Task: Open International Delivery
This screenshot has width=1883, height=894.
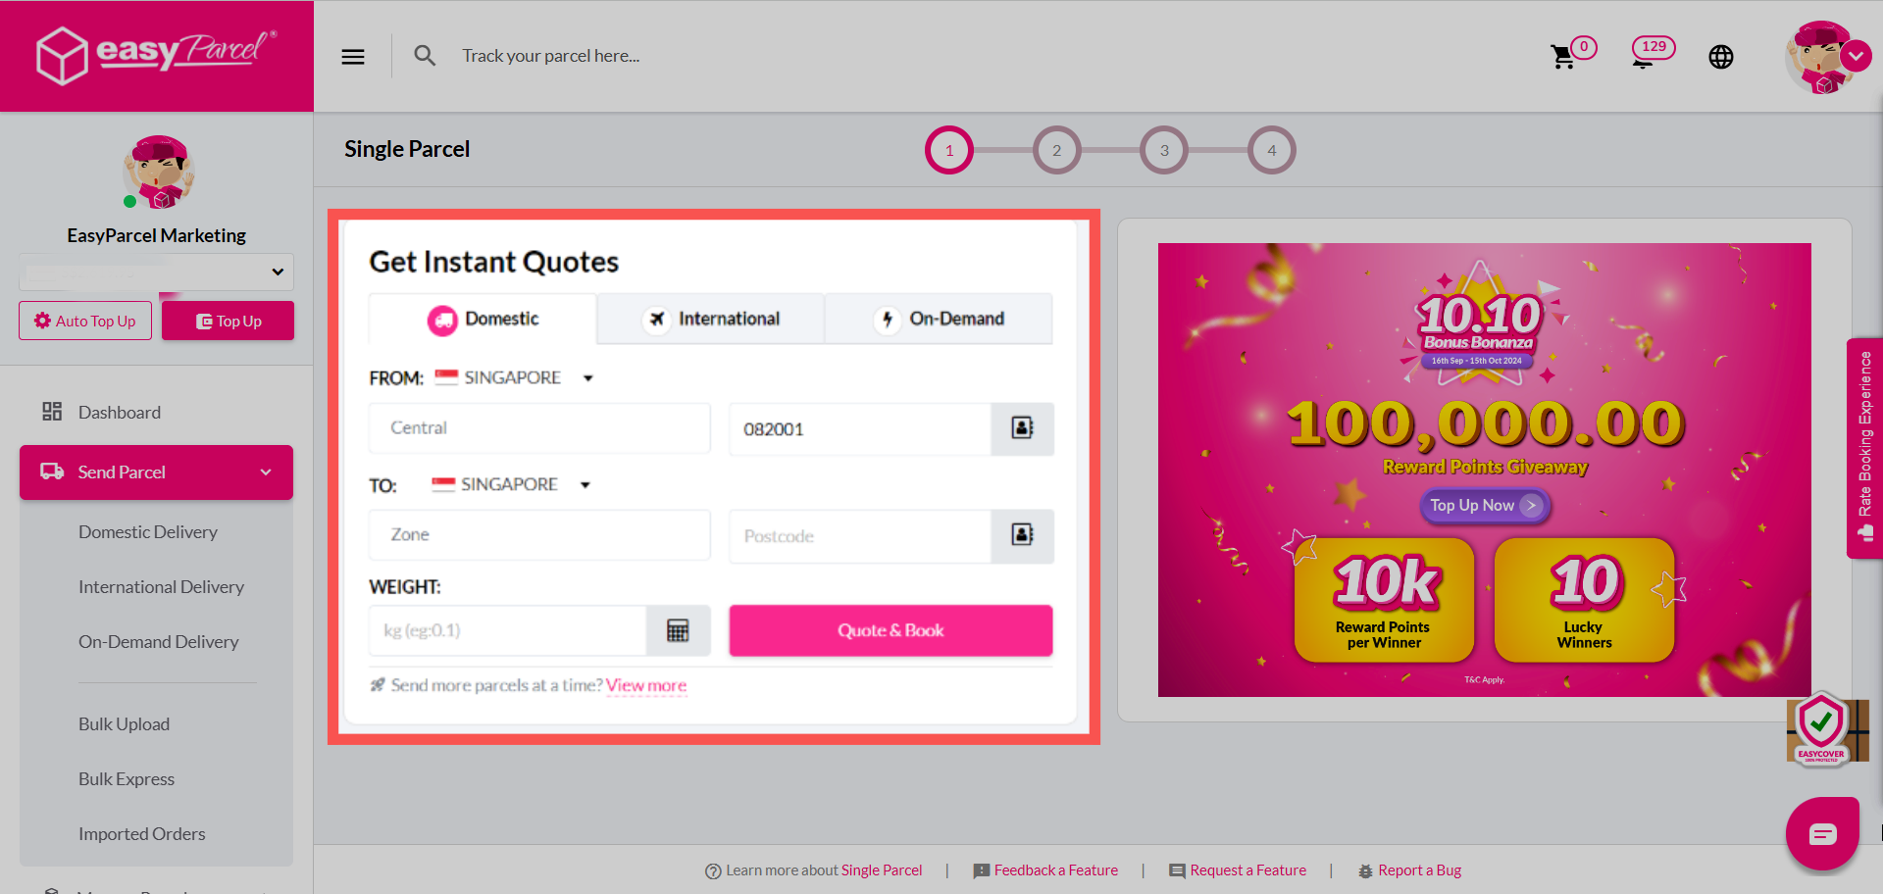Action: [x=161, y=587]
